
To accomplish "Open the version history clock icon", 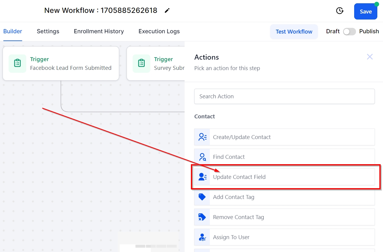I will tap(339, 11).
